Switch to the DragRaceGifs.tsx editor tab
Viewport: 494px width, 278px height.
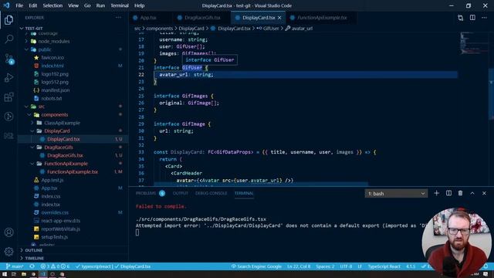[x=202, y=18]
